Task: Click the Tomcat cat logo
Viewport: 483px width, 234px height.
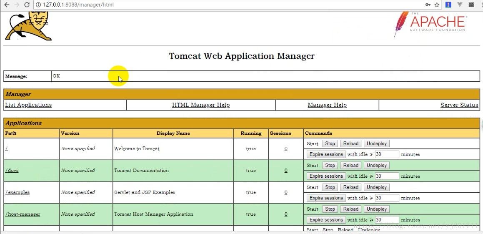Action: [x=28, y=26]
